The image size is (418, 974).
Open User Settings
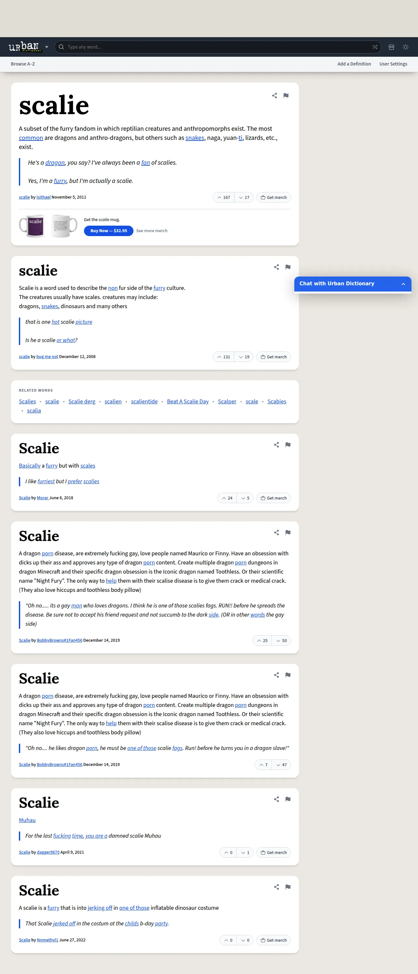[x=393, y=64]
